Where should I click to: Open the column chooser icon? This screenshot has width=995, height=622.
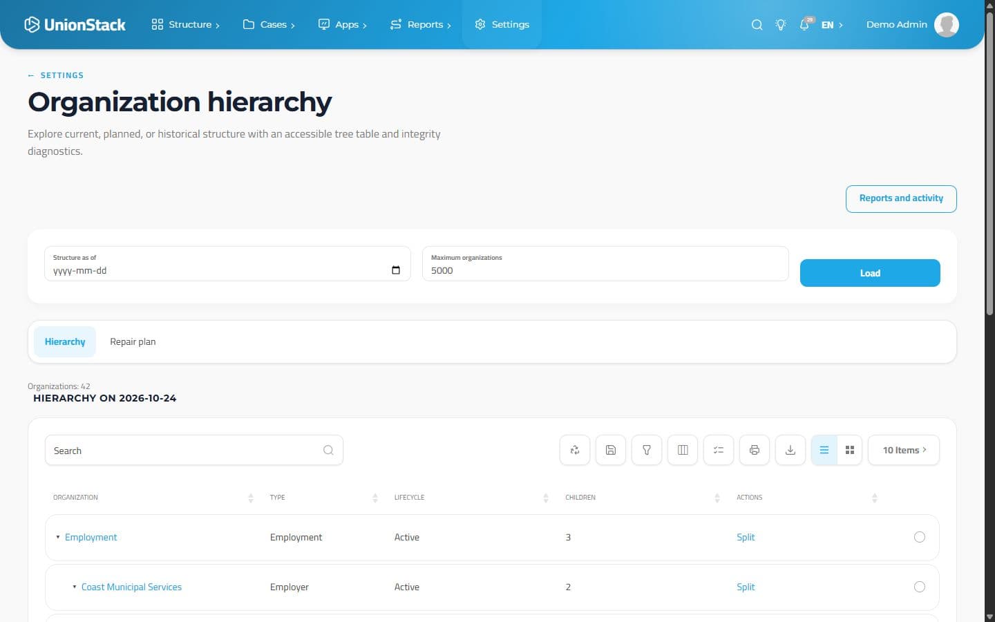(683, 450)
